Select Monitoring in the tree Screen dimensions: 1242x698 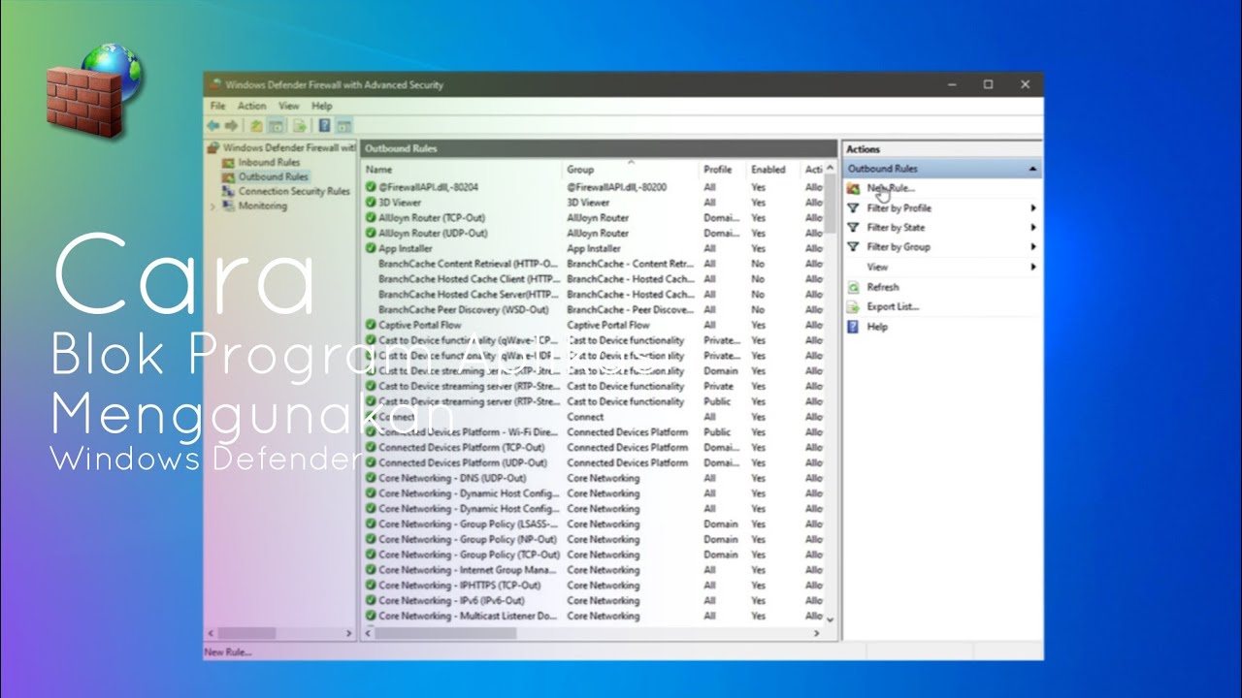tap(262, 206)
